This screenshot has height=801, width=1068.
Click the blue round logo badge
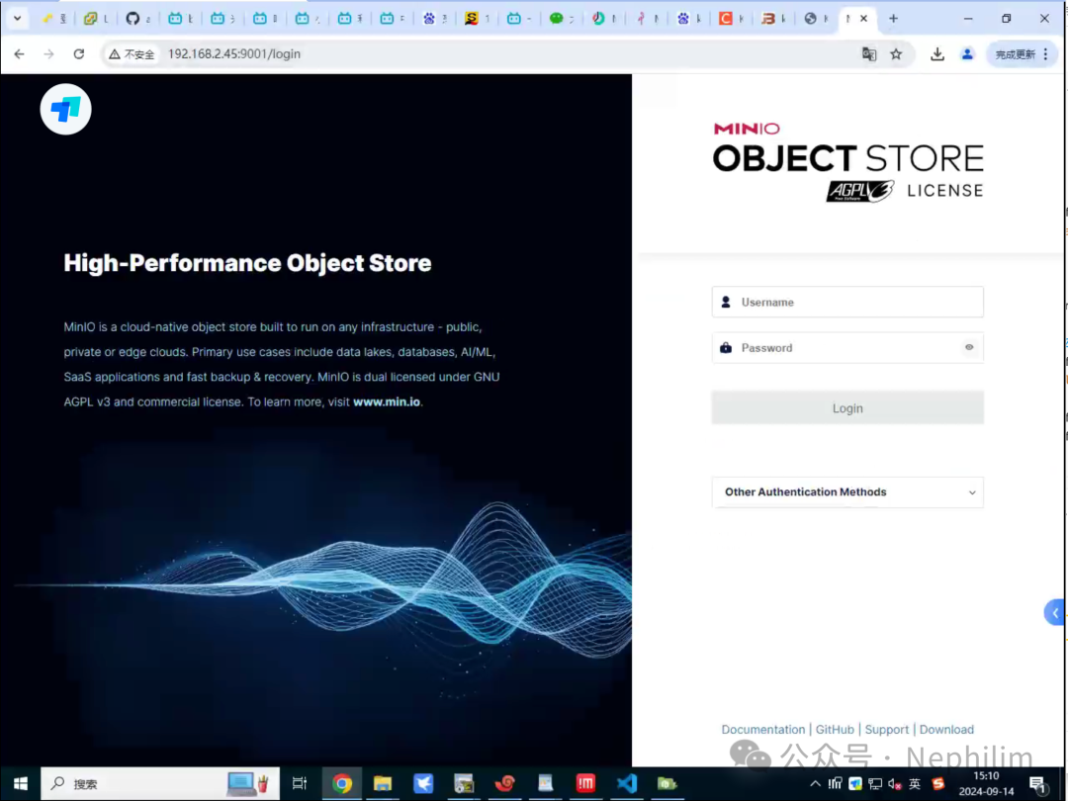pos(65,109)
